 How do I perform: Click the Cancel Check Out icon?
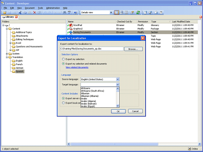pos(161,13)
